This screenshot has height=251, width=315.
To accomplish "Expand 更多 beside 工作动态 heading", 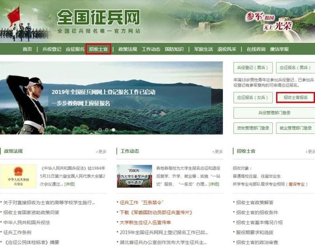I will [217, 152].
